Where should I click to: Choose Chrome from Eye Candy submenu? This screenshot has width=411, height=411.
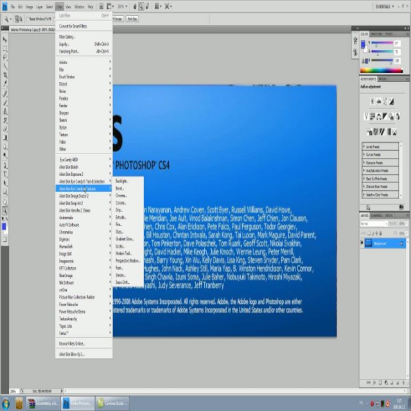[128, 195]
